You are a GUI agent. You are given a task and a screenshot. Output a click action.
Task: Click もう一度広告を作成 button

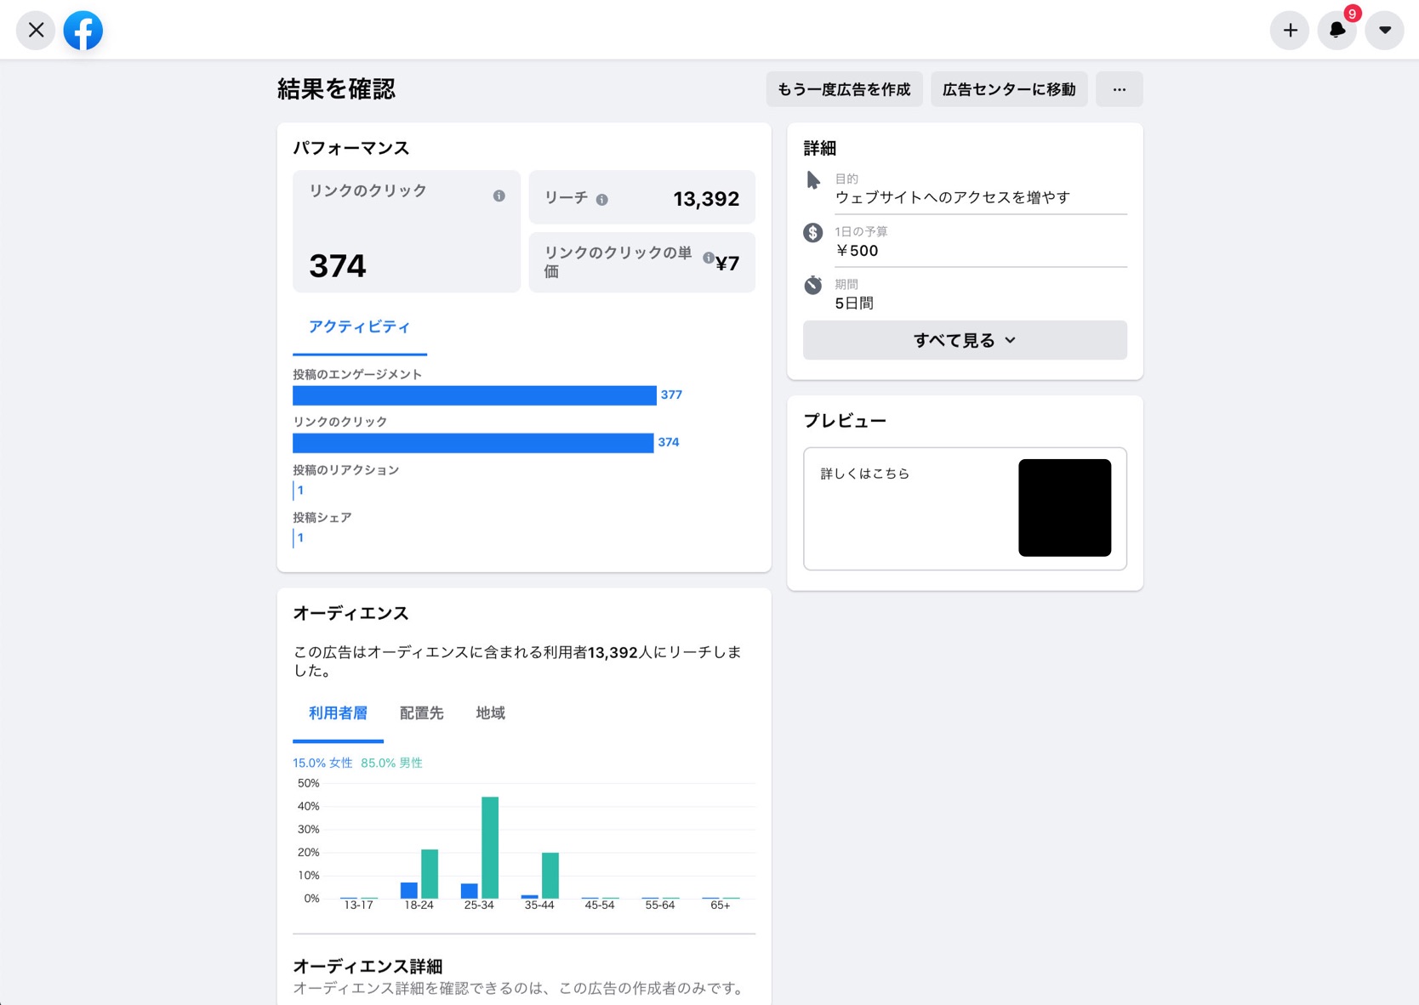pos(844,89)
